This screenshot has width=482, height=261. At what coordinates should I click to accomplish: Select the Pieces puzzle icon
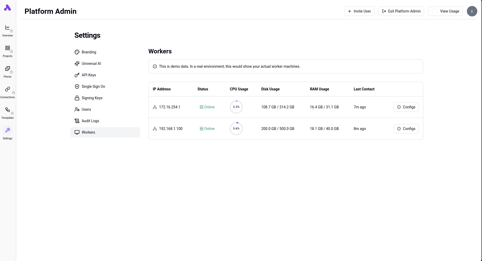(8, 69)
